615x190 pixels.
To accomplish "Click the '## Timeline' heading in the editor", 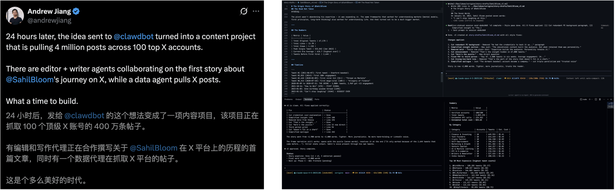I will coord(297,65).
